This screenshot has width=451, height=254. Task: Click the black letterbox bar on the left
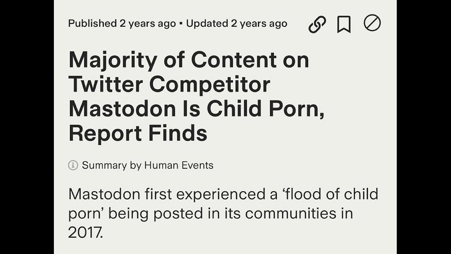[x=27, y=127]
